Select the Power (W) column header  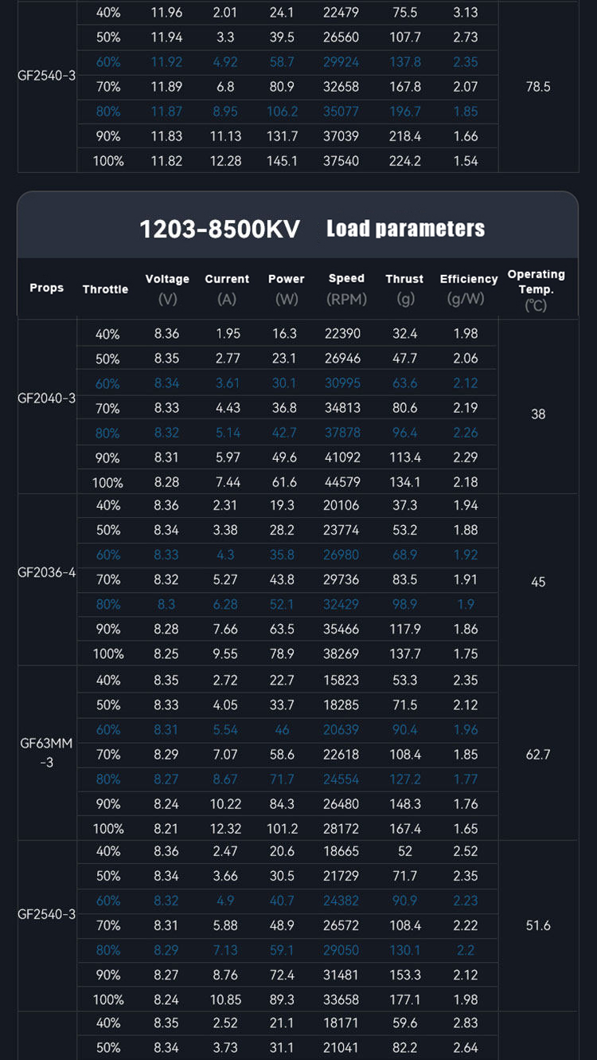click(x=286, y=289)
